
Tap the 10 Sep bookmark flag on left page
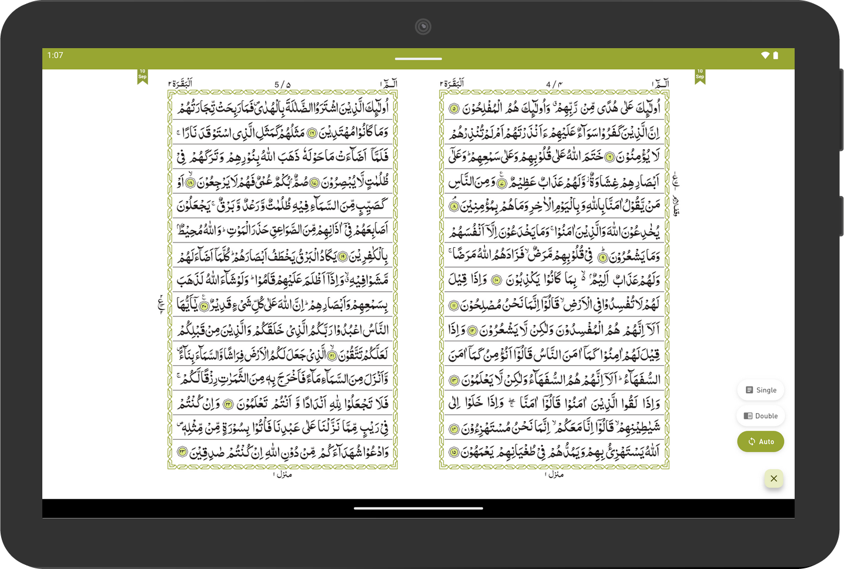[142, 76]
